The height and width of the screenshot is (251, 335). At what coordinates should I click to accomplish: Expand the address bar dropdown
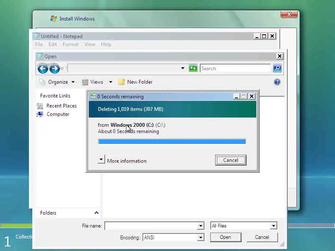tap(183, 68)
